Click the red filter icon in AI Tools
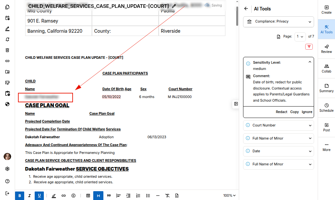Image resolution: width=335 pixels, height=200 pixels. [309, 47]
